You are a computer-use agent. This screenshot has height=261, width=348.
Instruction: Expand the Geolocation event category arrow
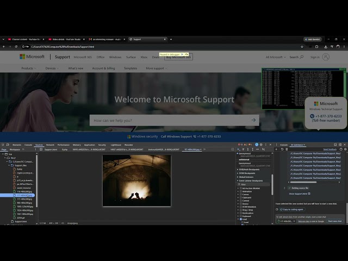[x=238, y=213]
